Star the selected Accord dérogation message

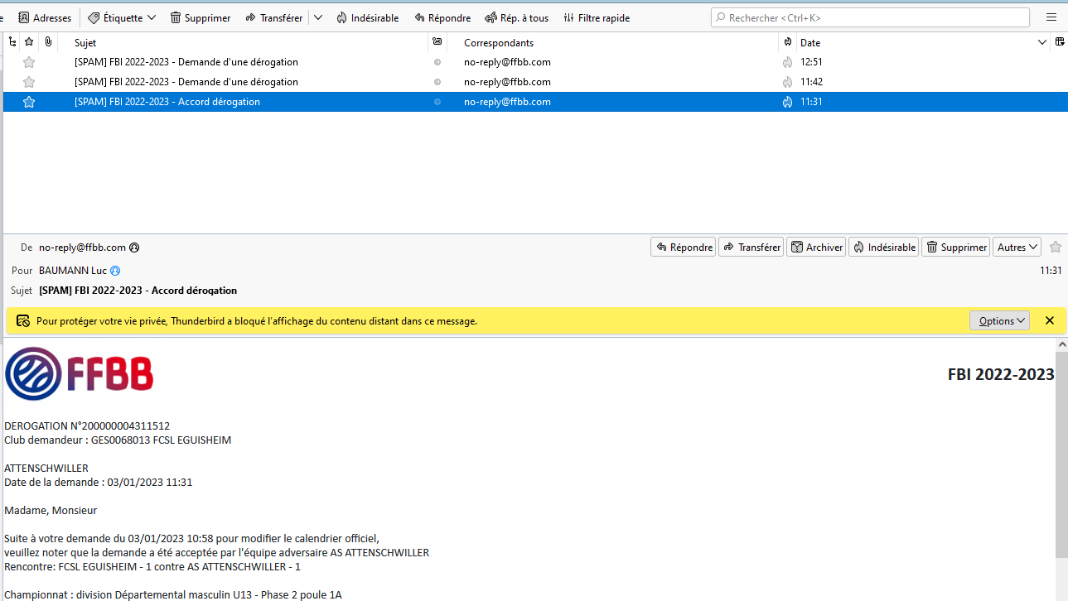pyautogui.click(x=29, y=102)
